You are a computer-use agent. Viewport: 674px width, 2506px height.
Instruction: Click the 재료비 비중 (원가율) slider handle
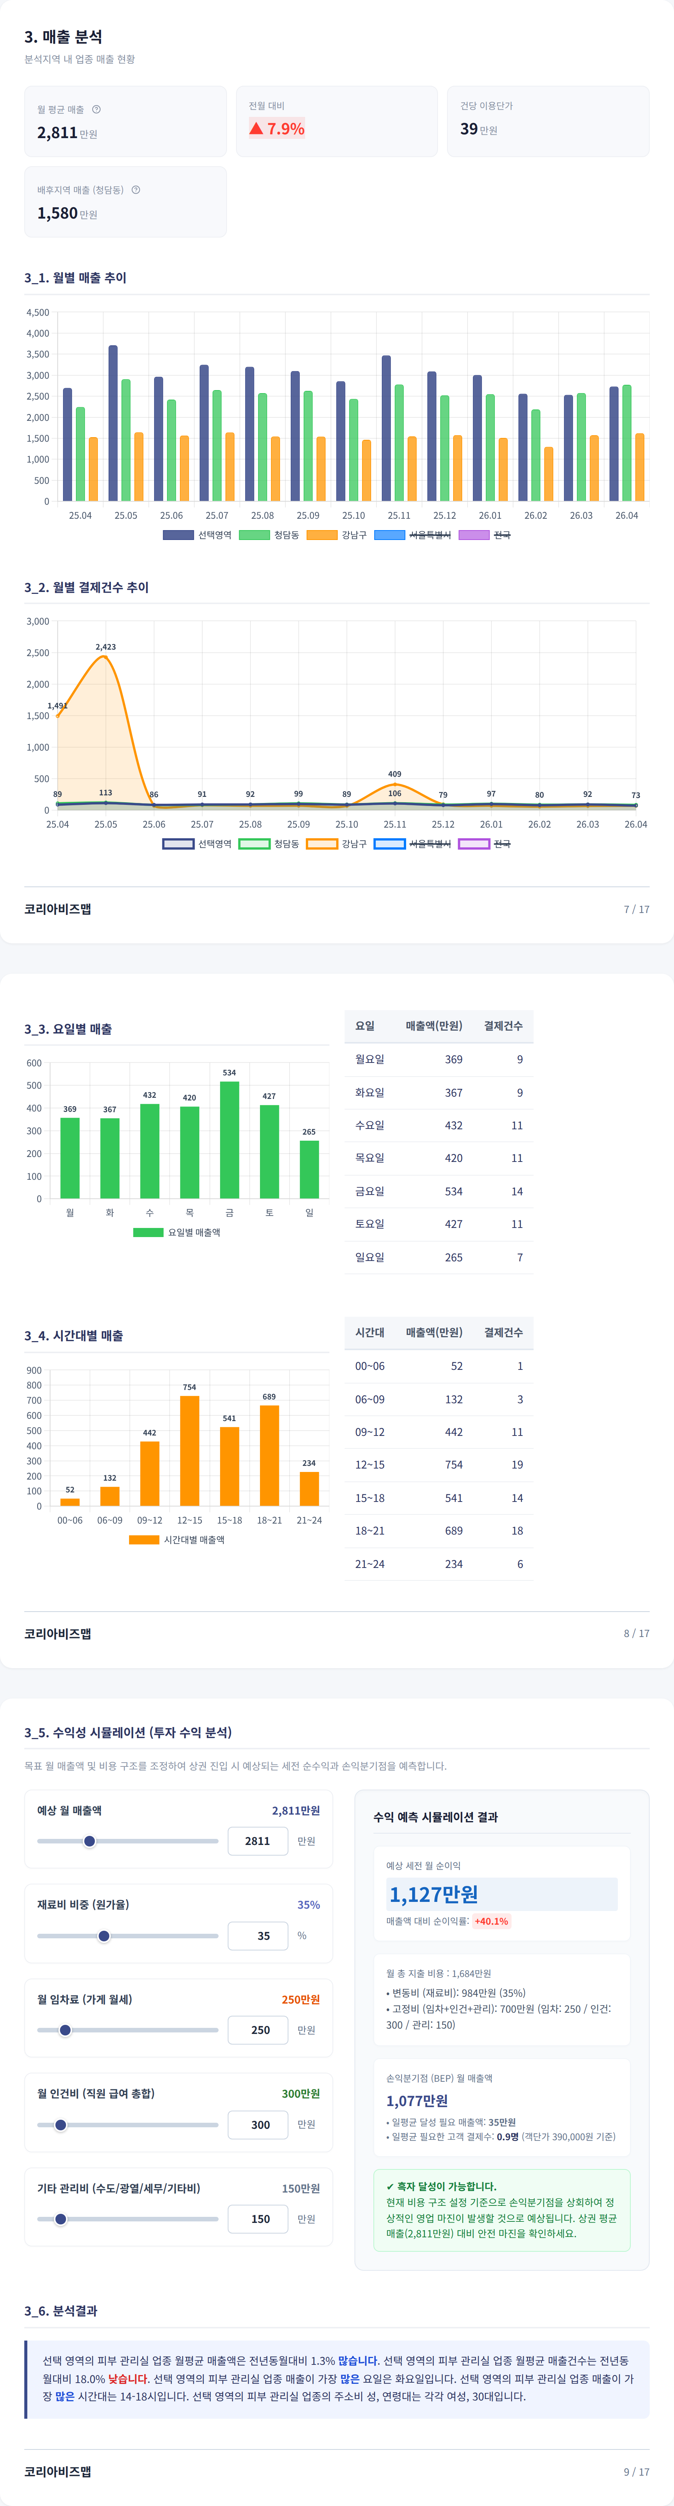(104, 1936)
